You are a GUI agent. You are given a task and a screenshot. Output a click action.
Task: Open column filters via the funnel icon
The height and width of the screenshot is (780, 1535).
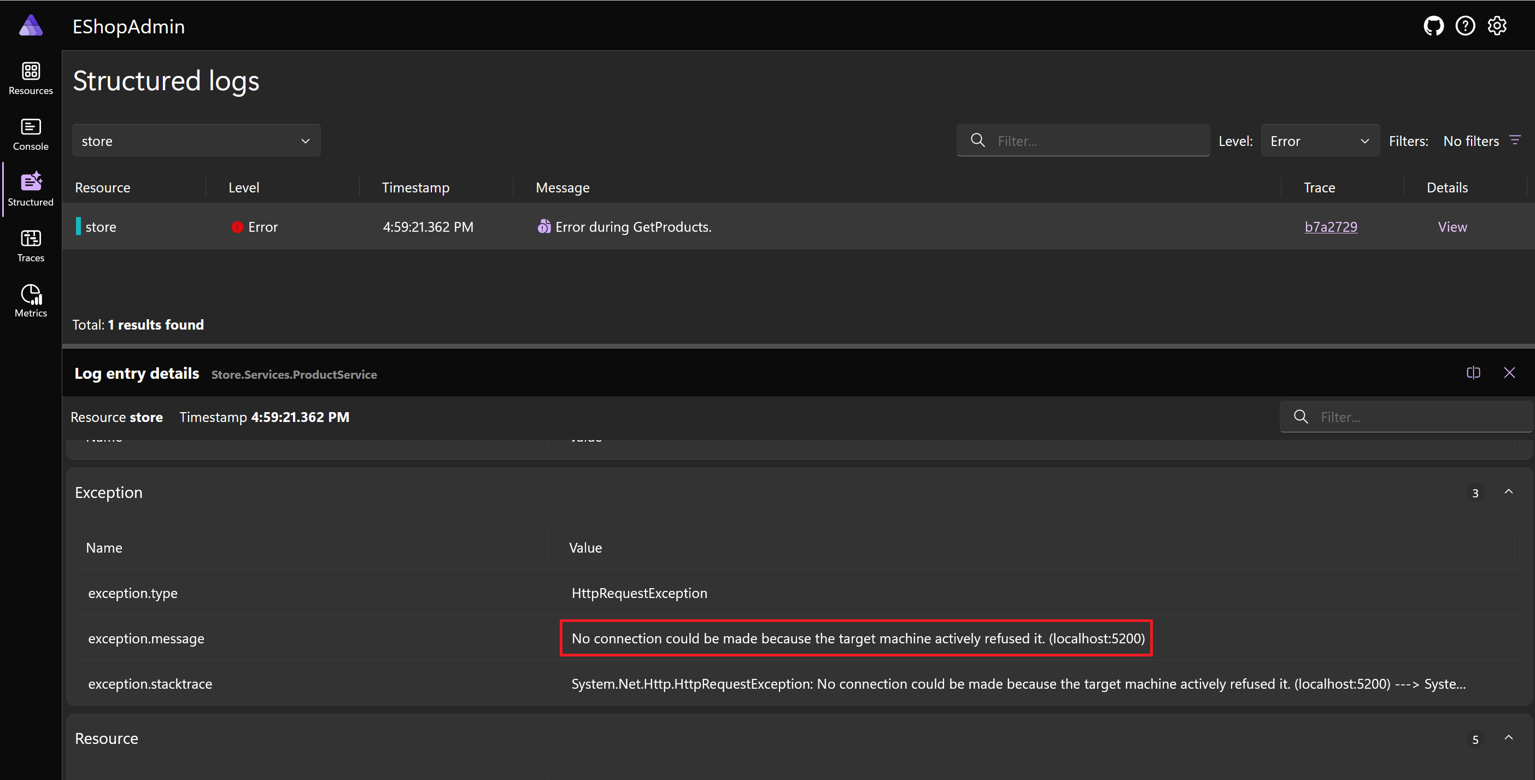[1516, 139]
